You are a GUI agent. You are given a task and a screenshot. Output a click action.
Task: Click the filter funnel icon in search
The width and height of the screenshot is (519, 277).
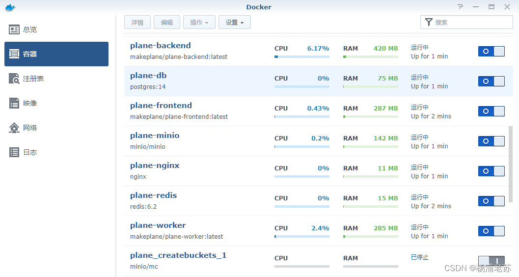(x=429, y=22)
